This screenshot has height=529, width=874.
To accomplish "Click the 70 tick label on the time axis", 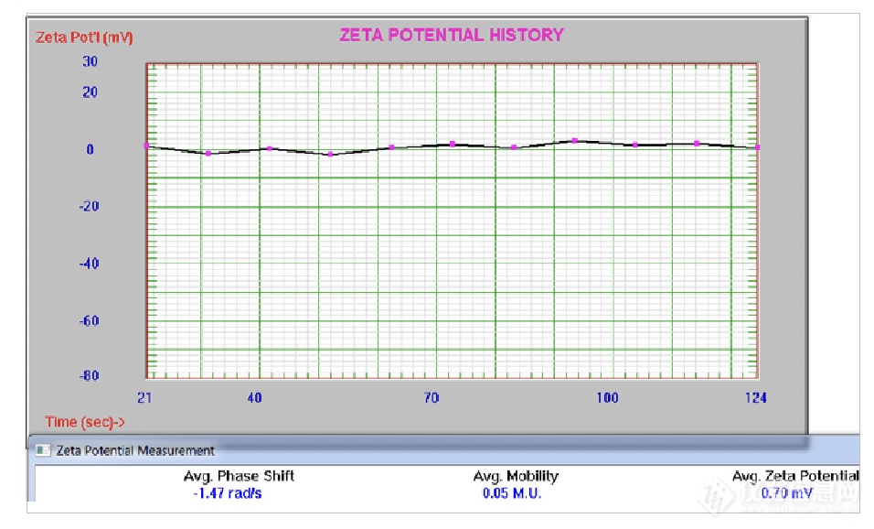I will (431, 398).
